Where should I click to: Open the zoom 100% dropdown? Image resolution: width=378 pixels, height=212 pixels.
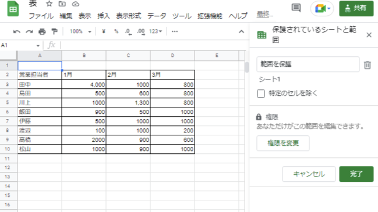80,31
